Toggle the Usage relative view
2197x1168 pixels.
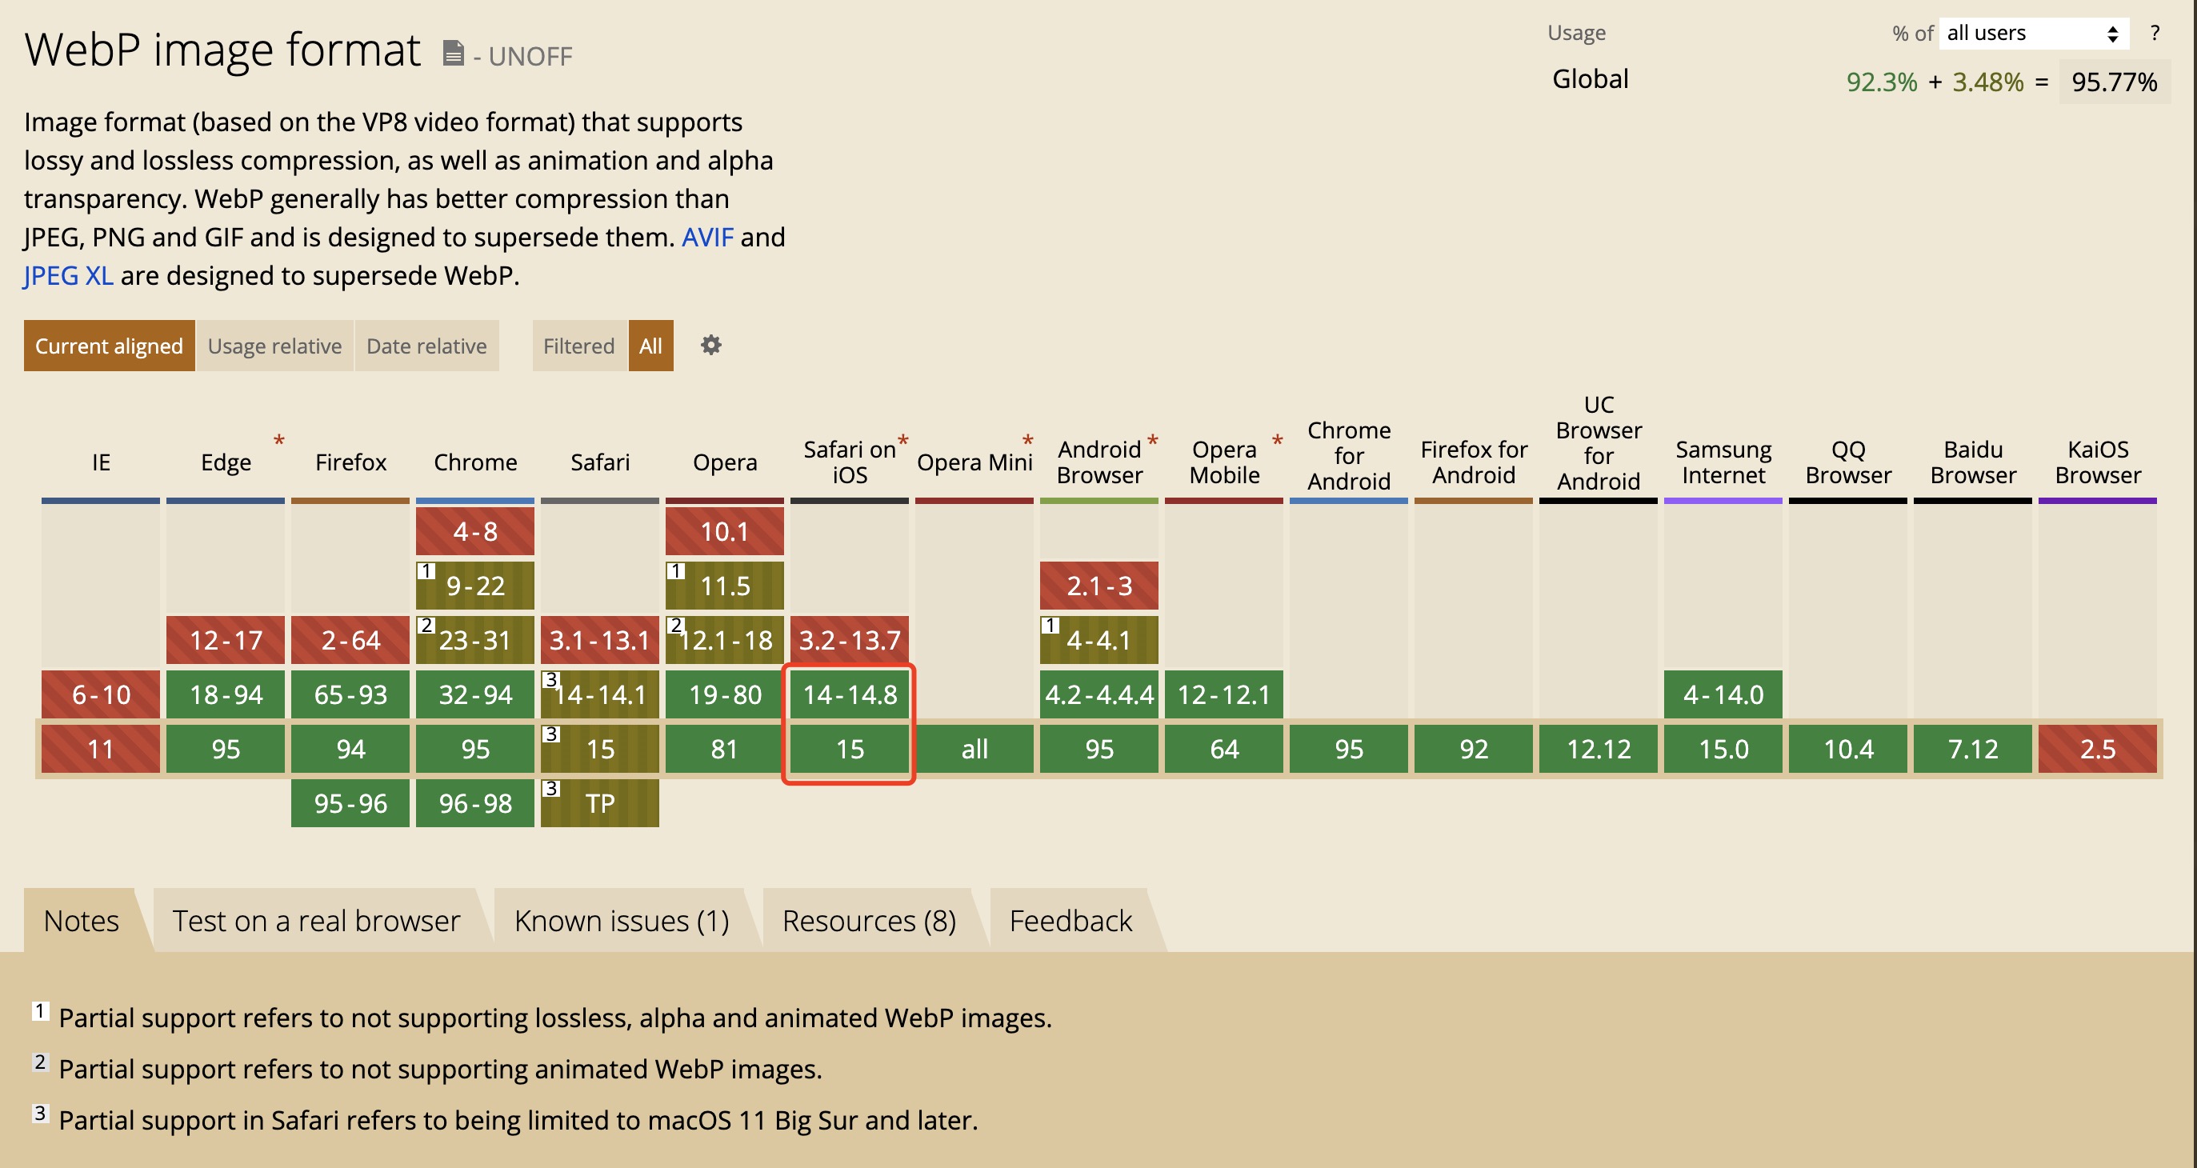(274, 346)
